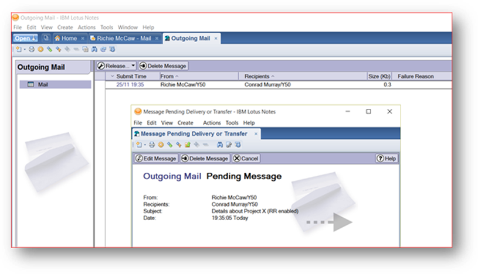Click the New document icon in main toolbar
Image resolution: width=478 pixels, height=274 pixels.
click(19, 49)
